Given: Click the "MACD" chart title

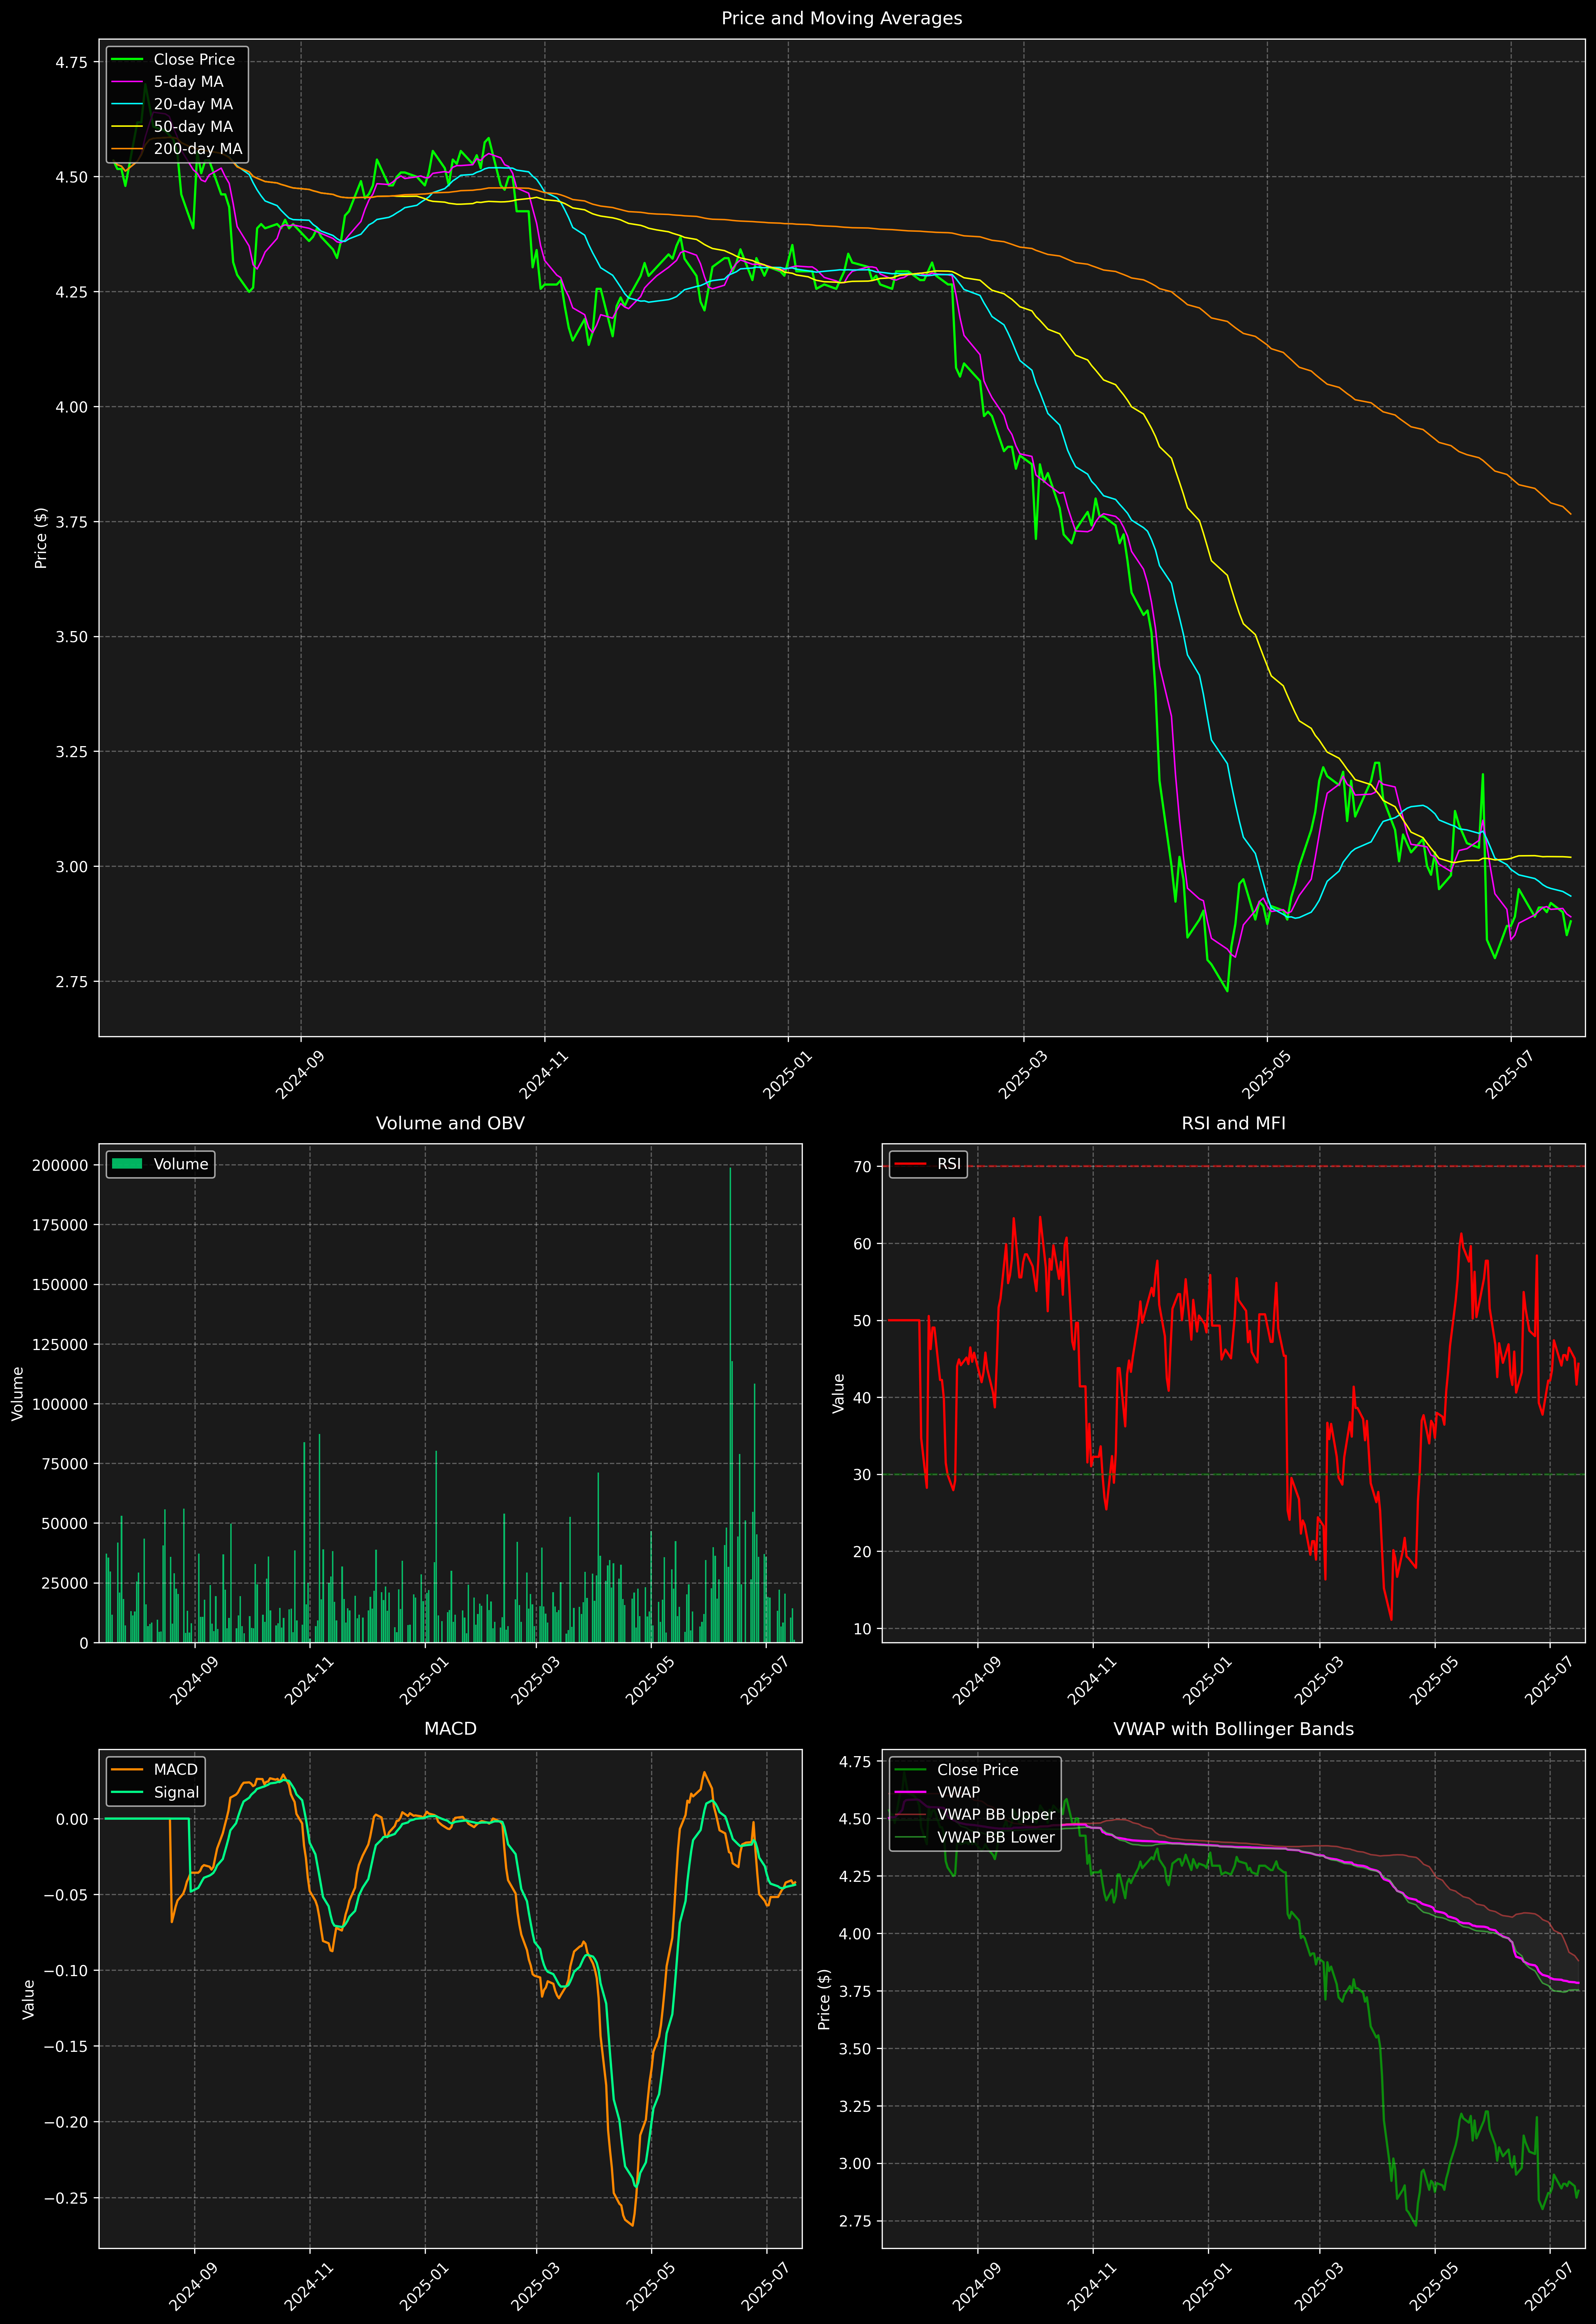Looking at the screenshot, I should tap(450, 1729).
